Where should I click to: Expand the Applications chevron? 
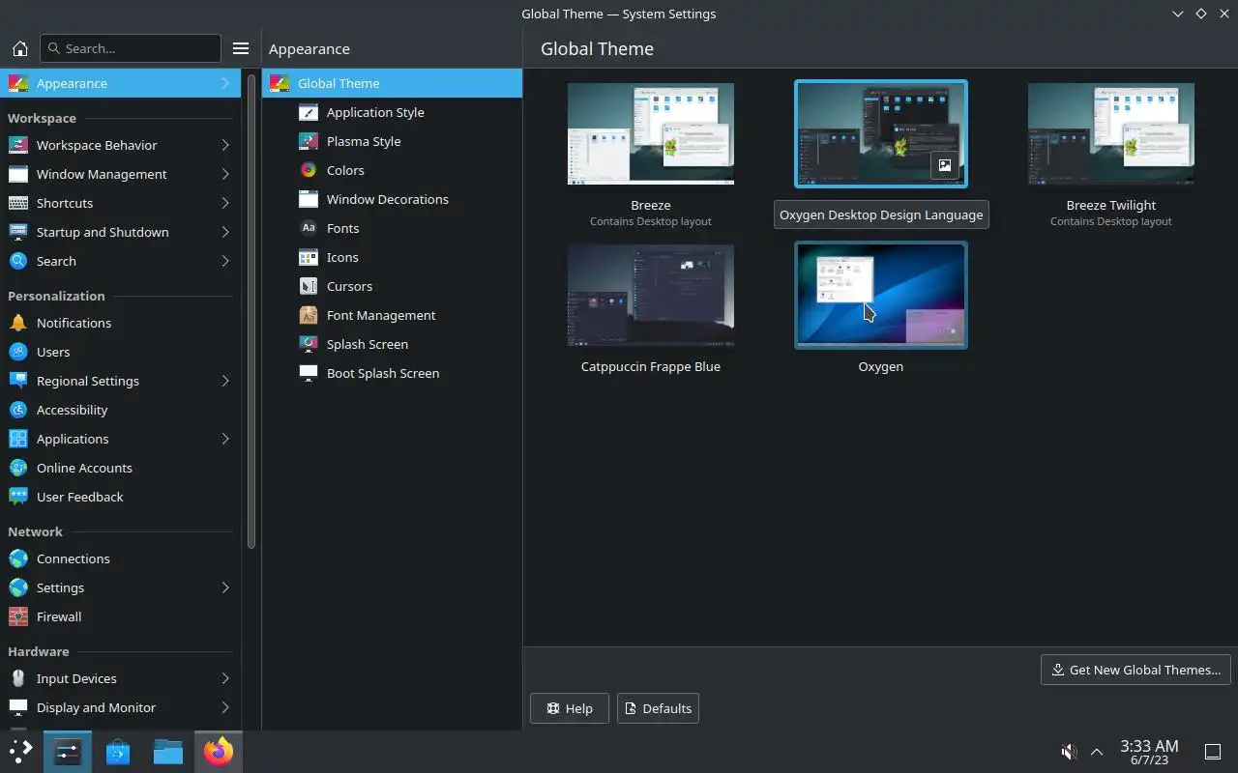click(x=224, y=439)
